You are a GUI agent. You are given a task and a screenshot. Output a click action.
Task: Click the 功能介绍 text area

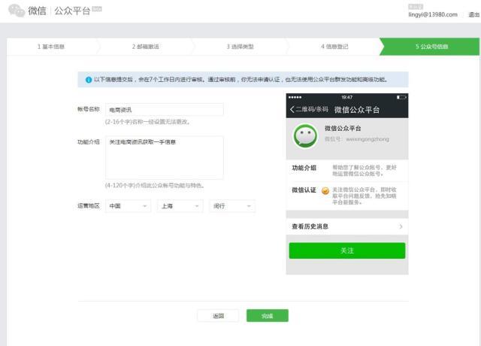pos(165,157)
